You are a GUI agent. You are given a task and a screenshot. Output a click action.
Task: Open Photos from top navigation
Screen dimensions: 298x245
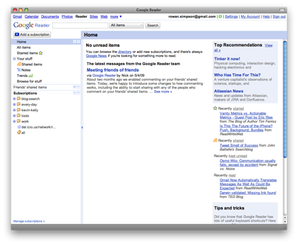pos(67,17)
